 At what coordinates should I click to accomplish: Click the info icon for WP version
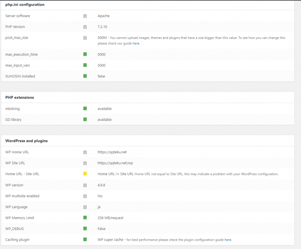85,185
